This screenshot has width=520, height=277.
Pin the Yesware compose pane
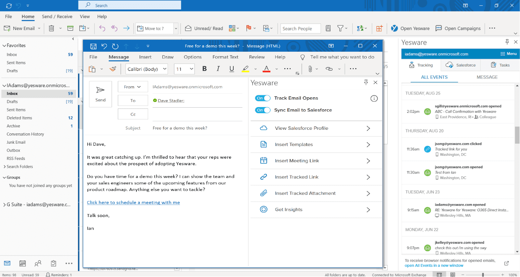point(366,82)
